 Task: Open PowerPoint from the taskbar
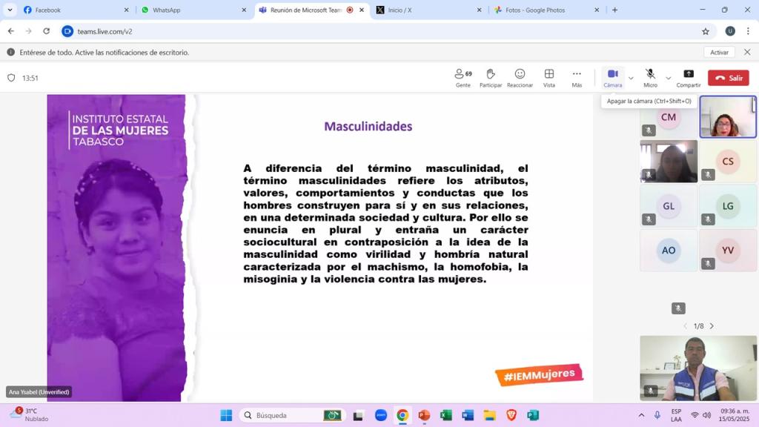(x=424, y=415)
